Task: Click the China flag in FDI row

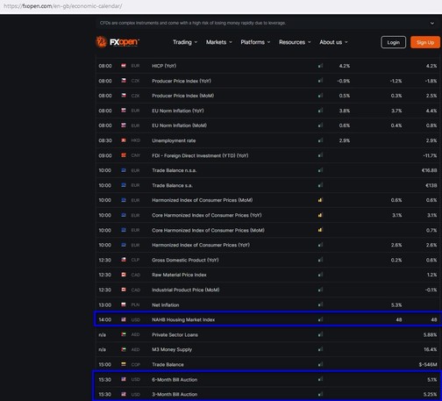Action: click(124, 155)
